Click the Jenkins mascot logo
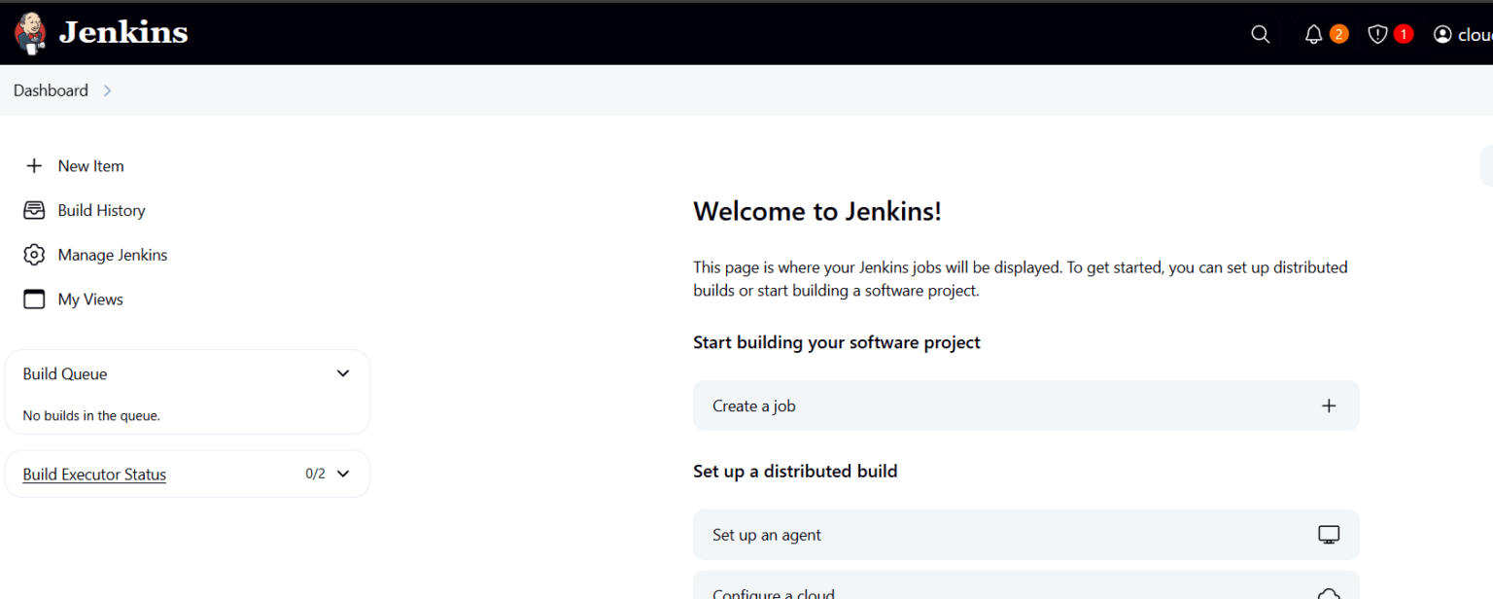The height and width of the screenshot is (599, 1493). click(x=29, y=32)
